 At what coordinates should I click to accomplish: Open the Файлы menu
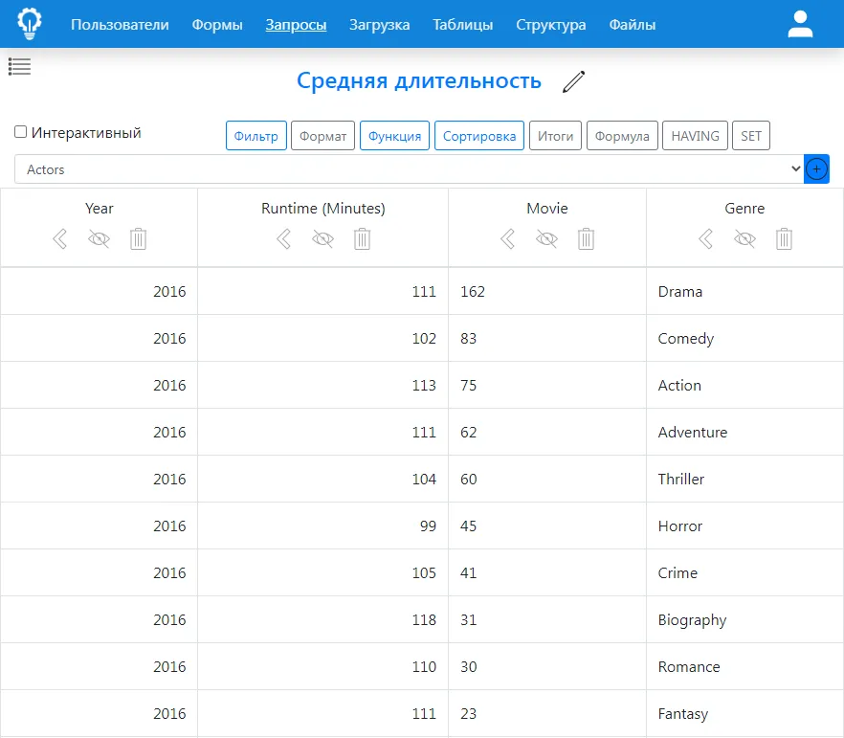(x=633, y=25)
